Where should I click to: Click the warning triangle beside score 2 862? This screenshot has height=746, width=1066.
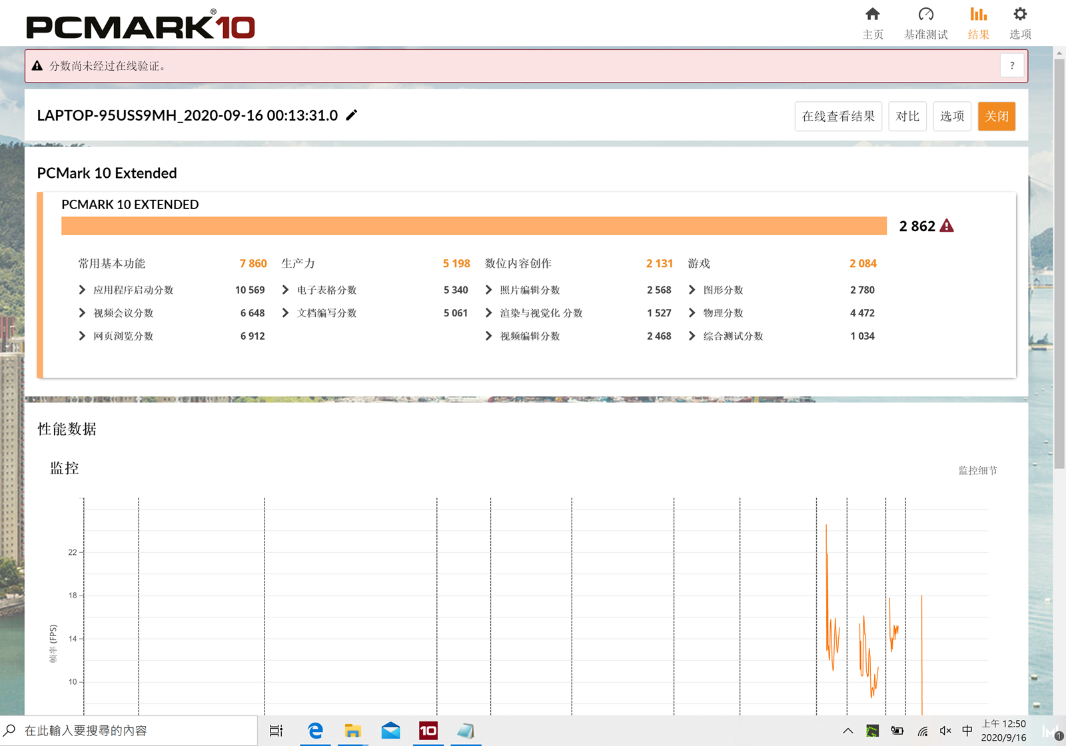click(x=946, y=226)
